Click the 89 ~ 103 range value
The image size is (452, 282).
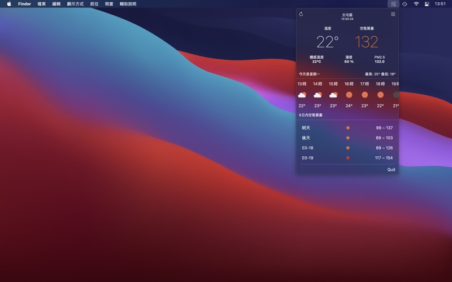click(x=384, y=138)
